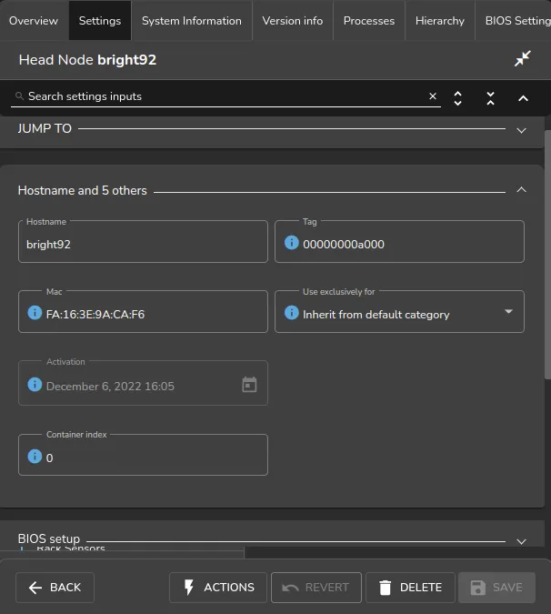551x614 pixels.
Task: Click the REVERT button
Action: [316, 588]
